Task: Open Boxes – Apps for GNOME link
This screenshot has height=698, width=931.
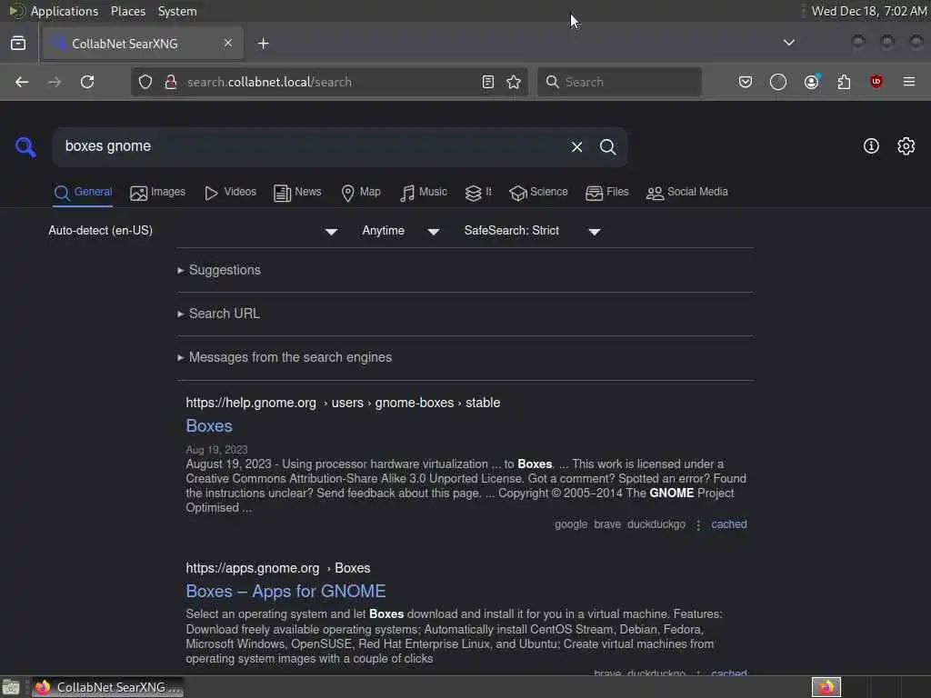Action: [x=285, y=591]
